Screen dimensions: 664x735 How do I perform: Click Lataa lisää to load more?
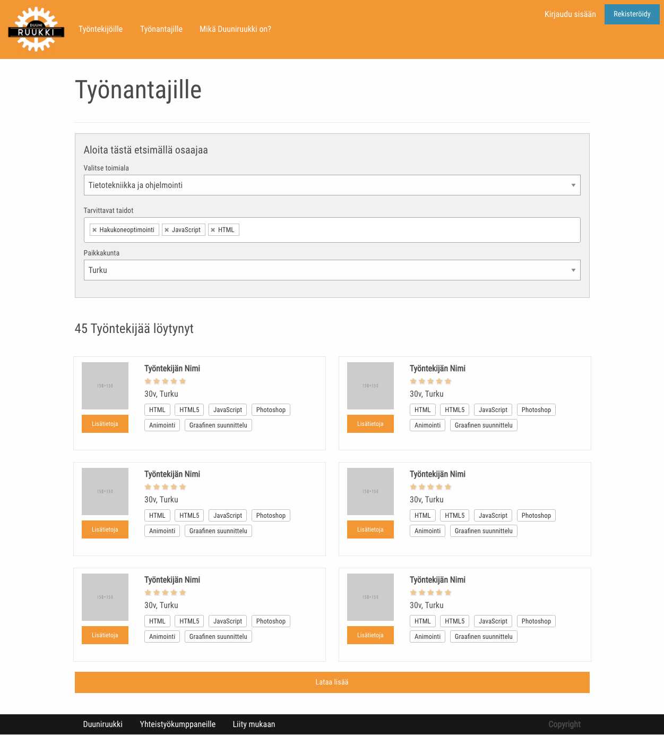tap(332, 682)
